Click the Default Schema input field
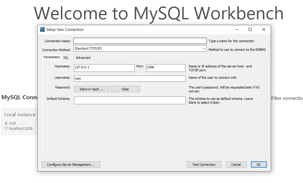Image resolution: width=303 pixels, height=183 pixels. coord(130,100)
